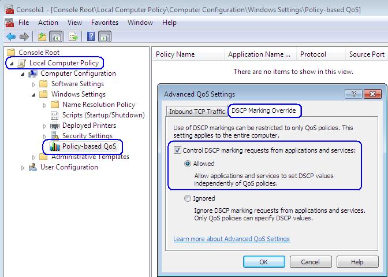Open the Action menu
The height and width of the screenshot is (277, 388).
click(x=48, y=23)
